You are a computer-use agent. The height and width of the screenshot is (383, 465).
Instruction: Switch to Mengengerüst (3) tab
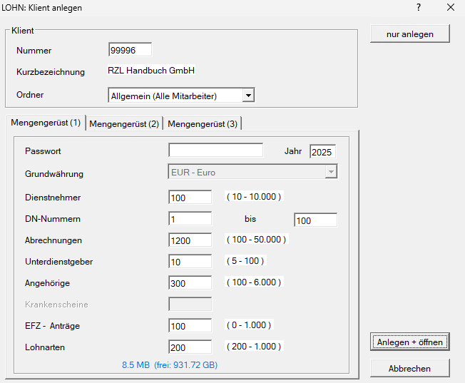click(203, 124)
